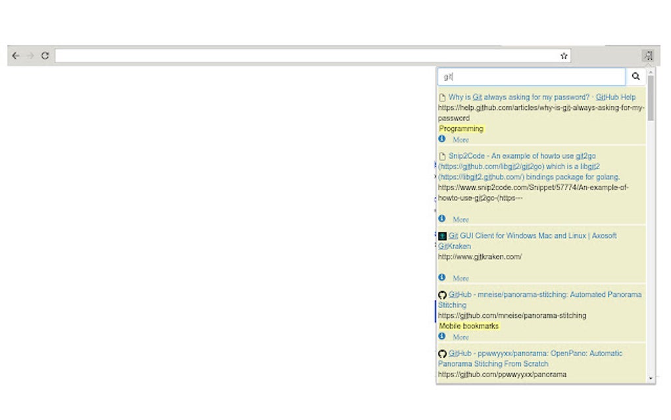This screenshot has height=420, width=671.
Task: Click github.com/ppwwyyxx/panorama URL text
Action: pos(503,375)
